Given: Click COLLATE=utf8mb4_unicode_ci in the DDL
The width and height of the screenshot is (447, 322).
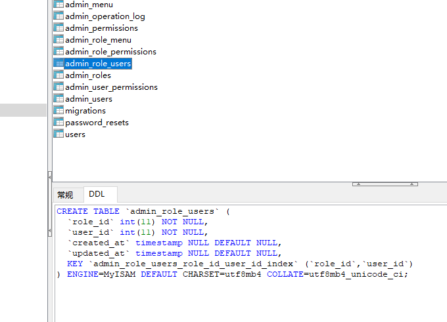Looking at the screenshot, I should [x=335, y=275].
